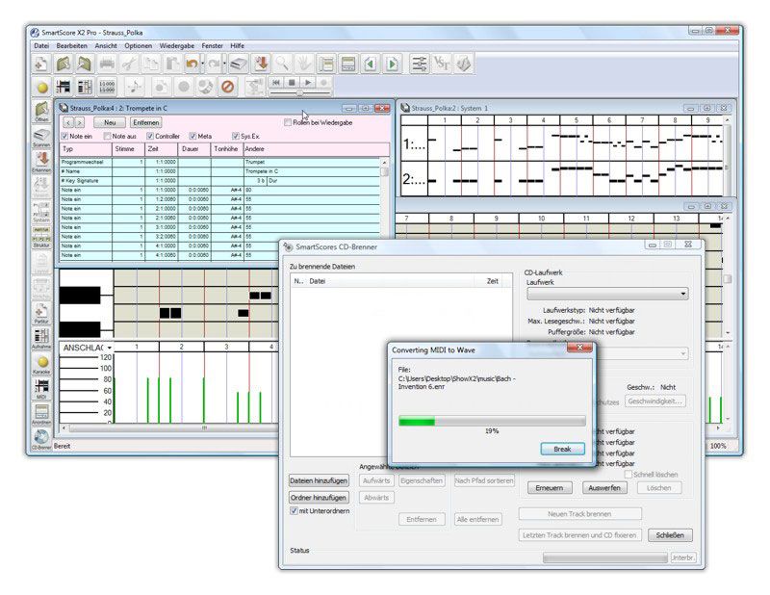Image resolution: width=770 pixels, height=595 pixels.
Task: Click the mixer sliders toolbar icon
Action: tap(419, 64)
